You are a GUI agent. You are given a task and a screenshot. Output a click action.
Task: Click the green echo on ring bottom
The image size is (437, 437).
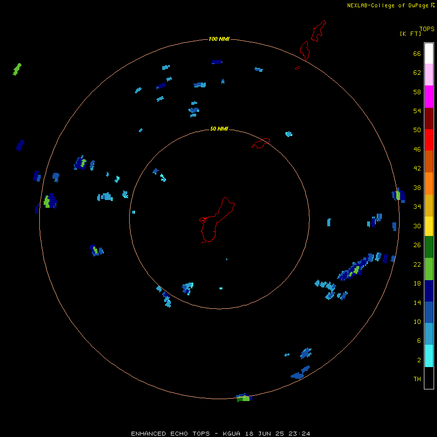pos(243,399)
